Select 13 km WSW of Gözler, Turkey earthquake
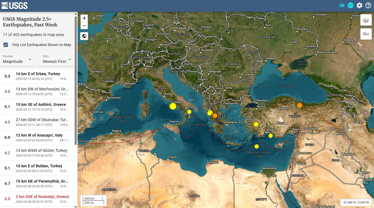The width and height of the screenshot is (374, 208). click(x=37, y=153)
